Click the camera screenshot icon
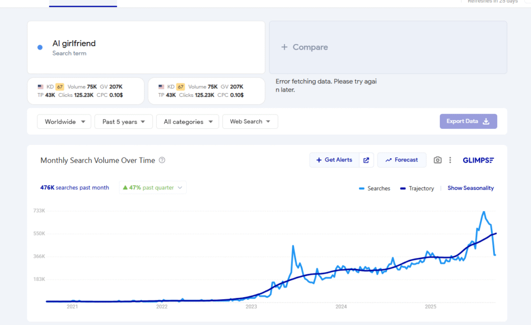 [438, 160]
